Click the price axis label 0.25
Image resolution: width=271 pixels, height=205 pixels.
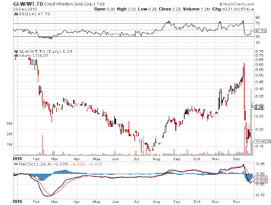coord(259,116)
